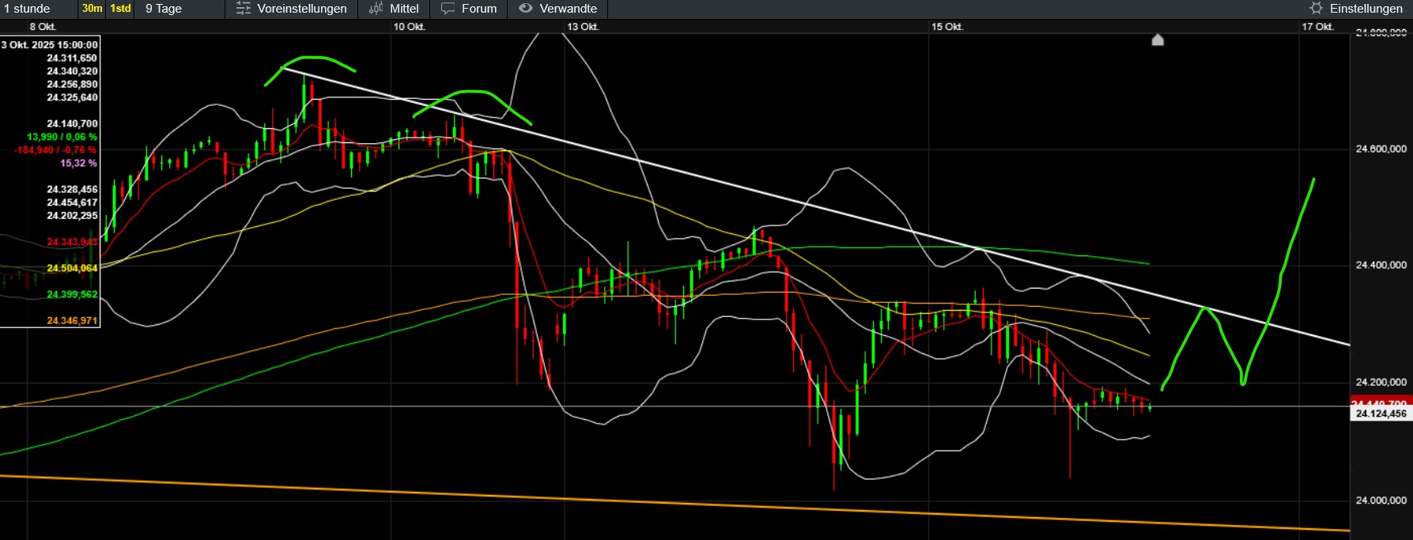Open Einstellungen using the gear icon

(x=1316, y=9)
